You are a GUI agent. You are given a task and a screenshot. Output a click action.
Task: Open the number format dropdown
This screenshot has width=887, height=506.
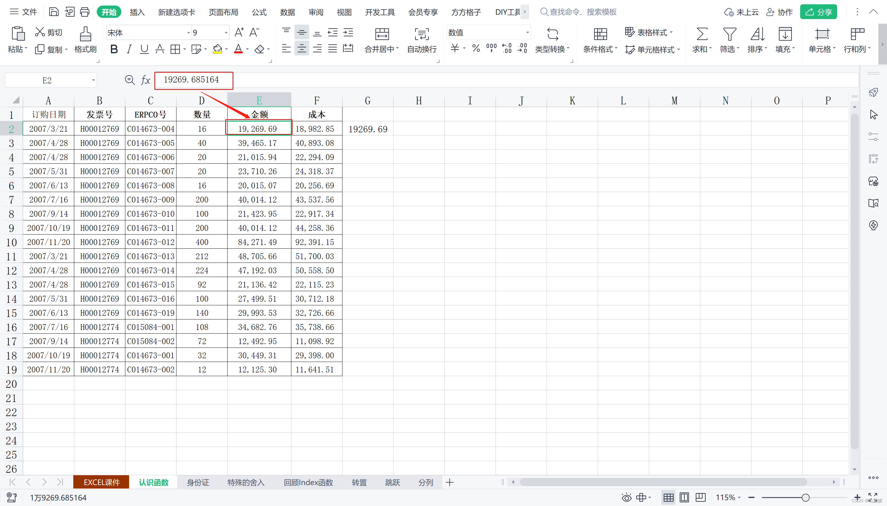(x=528, y=33)
